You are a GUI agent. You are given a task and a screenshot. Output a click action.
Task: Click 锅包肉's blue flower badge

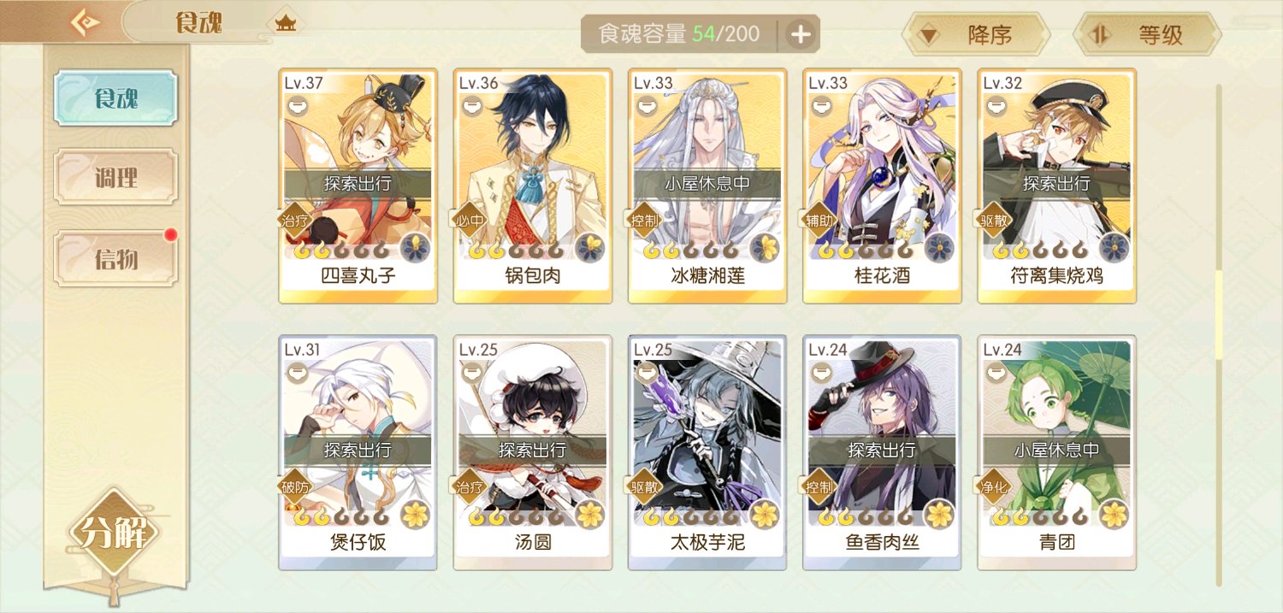(590, 248)
